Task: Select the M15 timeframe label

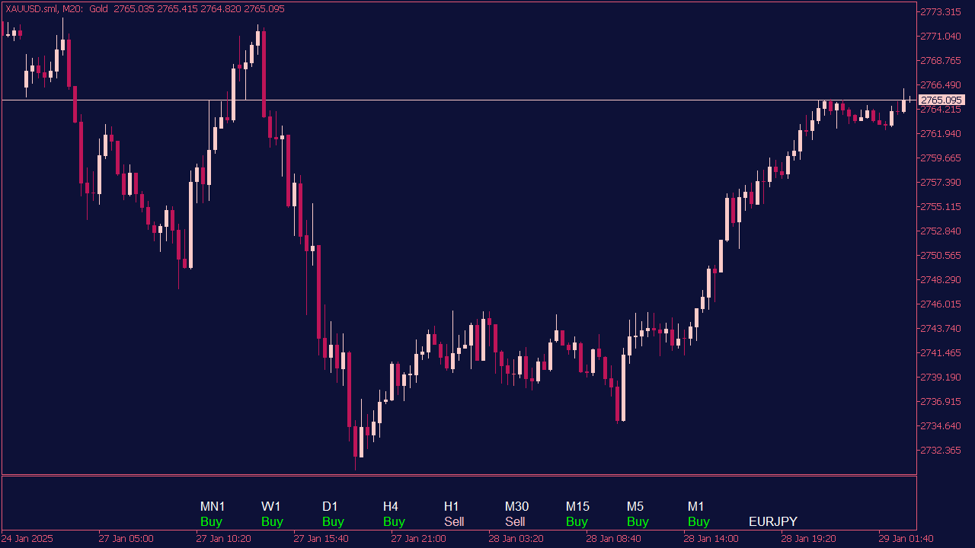Action: [x=577, y=506]
